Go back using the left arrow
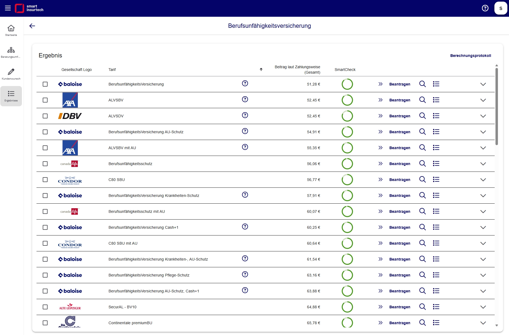This screenshot has height=335, width=509. pyautogui.click(x=32, y=26)
